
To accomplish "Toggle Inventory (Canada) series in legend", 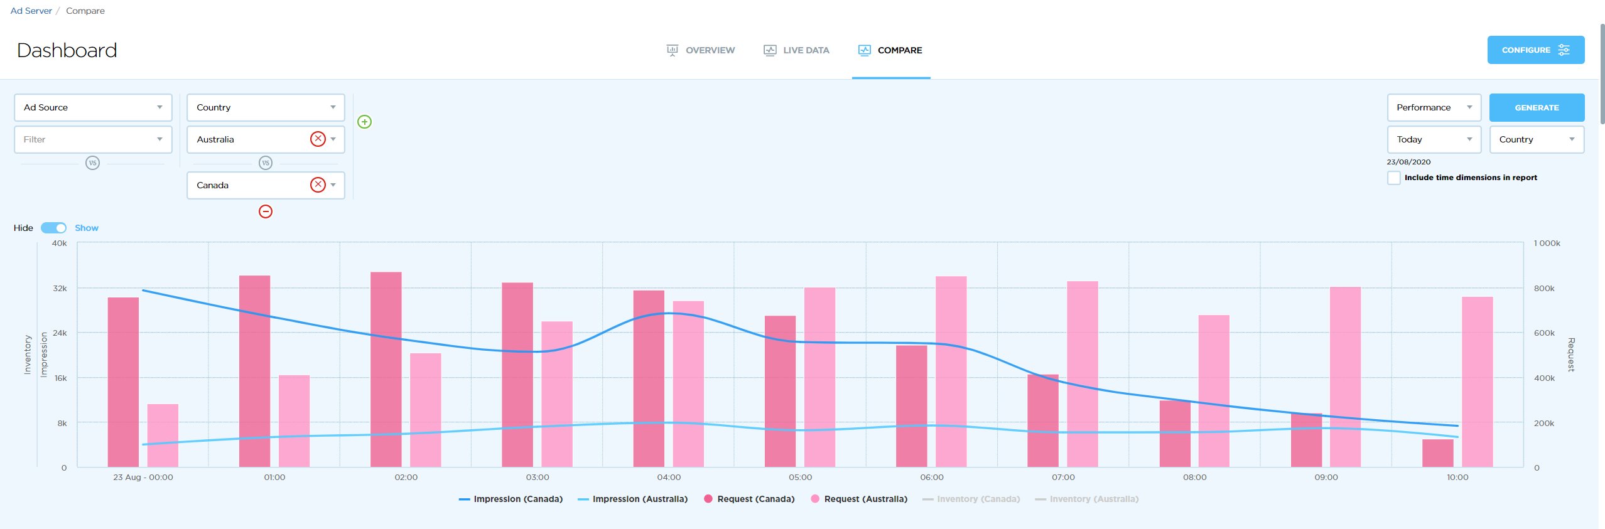I will pos(971,499).
